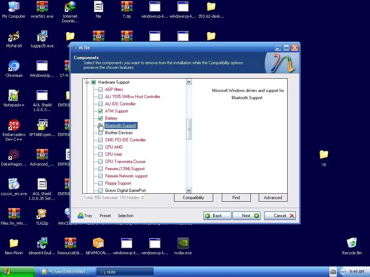Select TUGZip desktop icon
This screenshot has width=370, height=277.
click(x=42, y=216)
